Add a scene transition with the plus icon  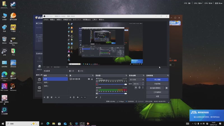pos(136,87)
